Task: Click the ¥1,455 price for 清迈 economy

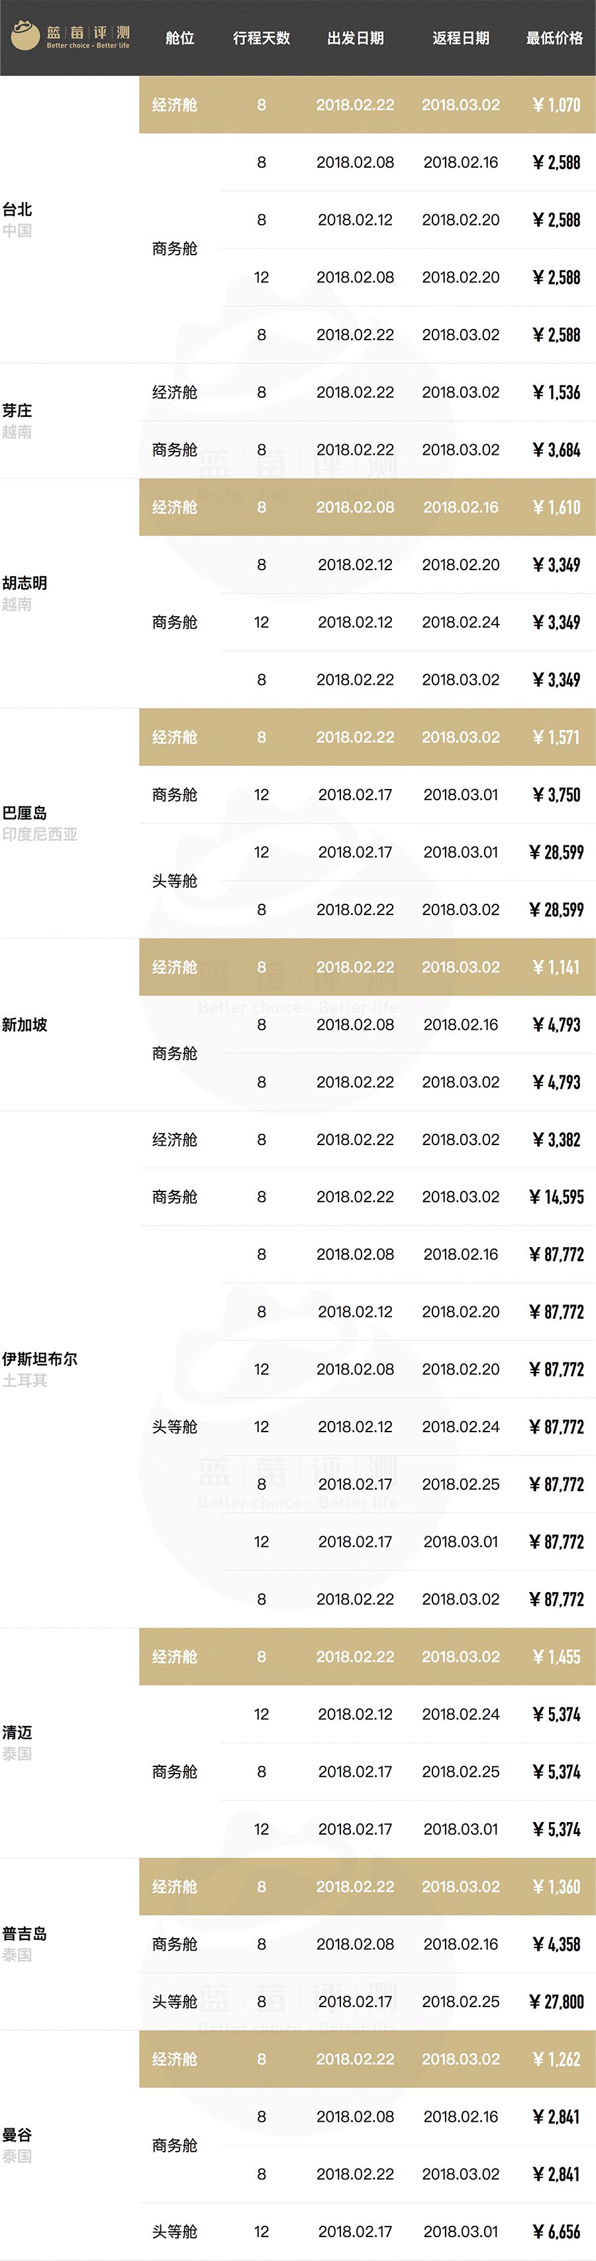Action: (x=556, y=1657)
